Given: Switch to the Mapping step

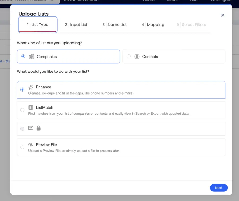Looking at the screenshot, I should 153,25.
